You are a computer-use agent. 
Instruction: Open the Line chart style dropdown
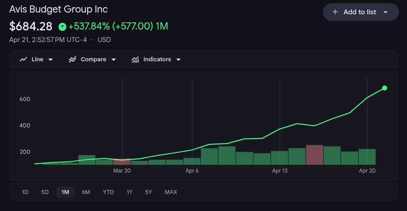51,59
